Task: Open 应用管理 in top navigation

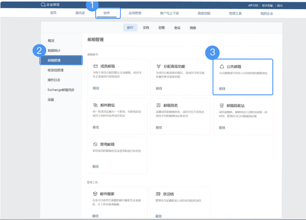Action: click(135, 13)
